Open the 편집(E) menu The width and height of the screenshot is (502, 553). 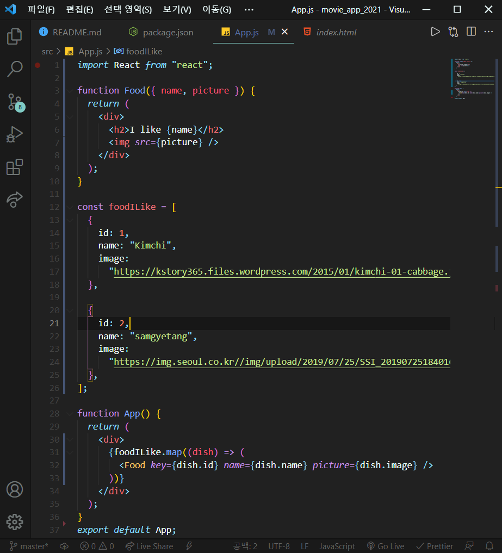click(80, 10)
